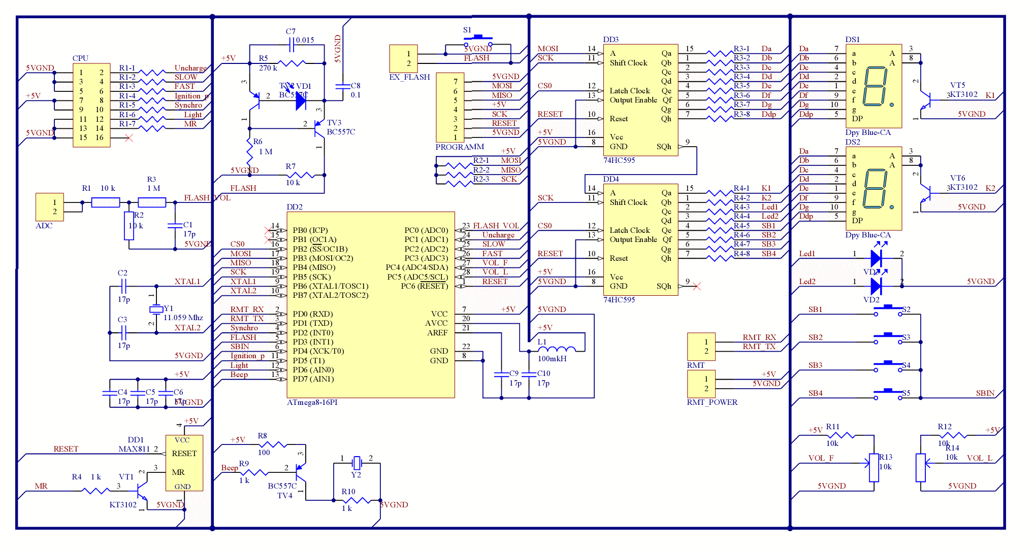Screen dimensions: 1032x552
Task: Select the R13 10k potentiometer symbol
Action: click(x=874, y=467)
